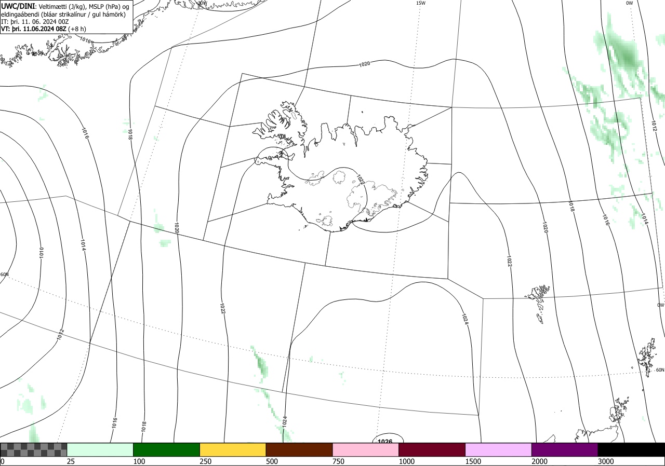
Task: Click the "500" legend scale value
Action: (272, 461)
